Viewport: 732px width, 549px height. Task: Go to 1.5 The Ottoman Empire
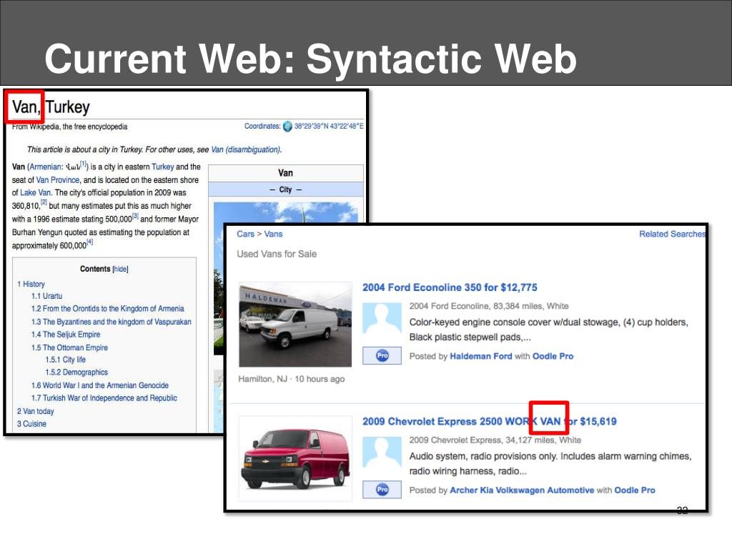pyautogui.click(x=69, y=347)
